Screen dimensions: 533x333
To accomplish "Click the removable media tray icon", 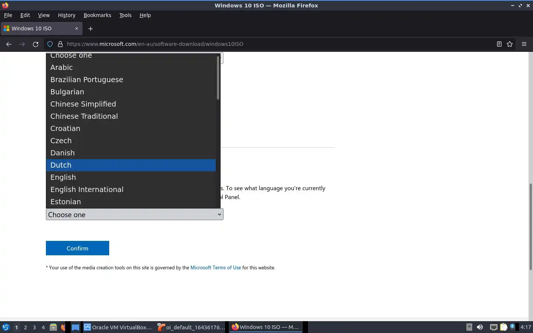I will tap(469, 327).
